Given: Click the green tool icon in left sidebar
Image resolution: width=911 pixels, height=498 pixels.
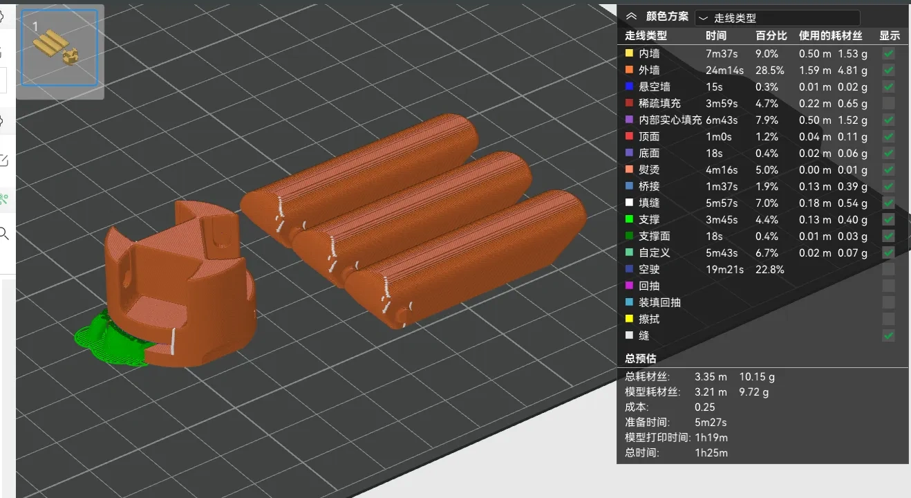Looking at the screenshot, I should pyautogui.click(x=3, y=199).
